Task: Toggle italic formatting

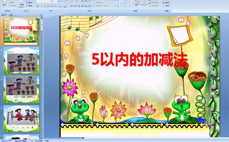Action: 42,6
